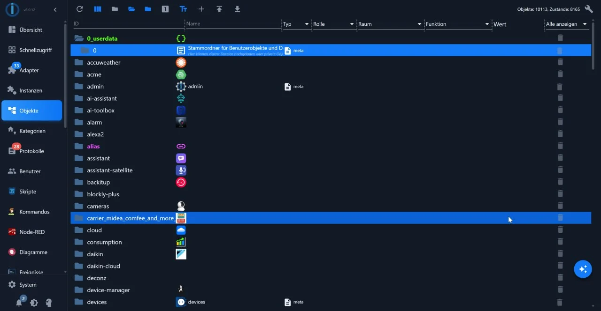
Task: Add new object with plus icon
Action: 201,9
